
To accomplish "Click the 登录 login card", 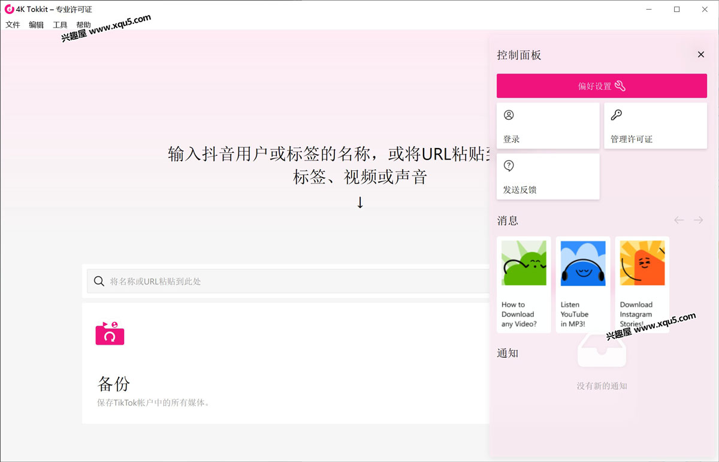I will (548, 125).
